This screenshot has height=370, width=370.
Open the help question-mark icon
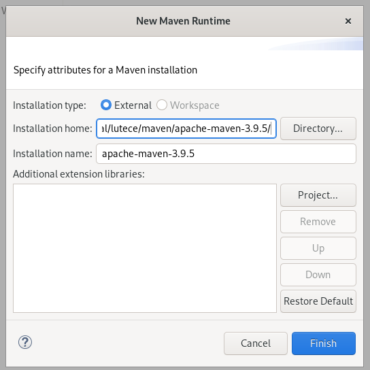coord(25,342)
